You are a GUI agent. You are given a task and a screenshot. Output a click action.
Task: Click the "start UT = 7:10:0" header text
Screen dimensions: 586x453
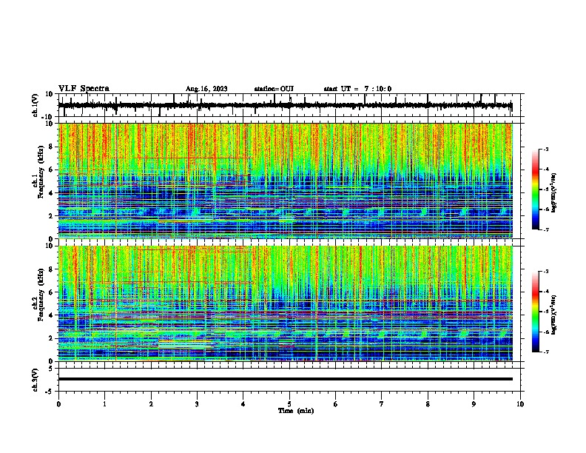tap(357, 89)
